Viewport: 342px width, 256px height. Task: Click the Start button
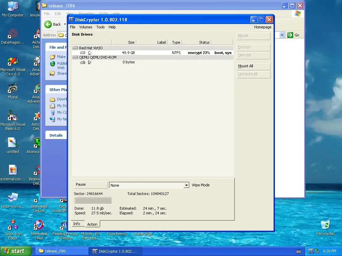[16, 251]
